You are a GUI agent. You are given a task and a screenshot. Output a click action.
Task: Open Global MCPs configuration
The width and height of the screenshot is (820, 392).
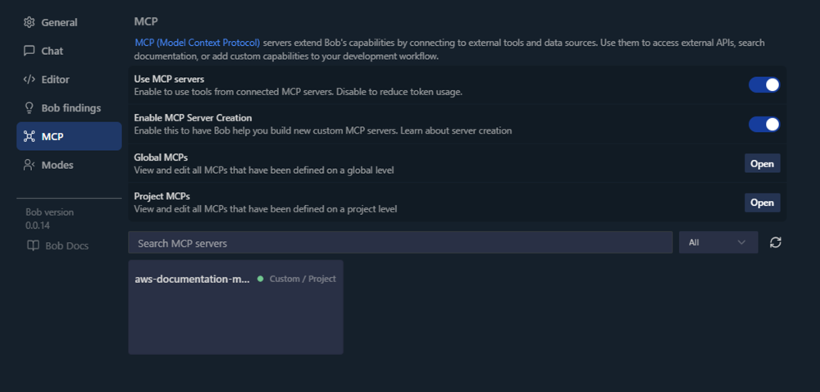point(762,163)
